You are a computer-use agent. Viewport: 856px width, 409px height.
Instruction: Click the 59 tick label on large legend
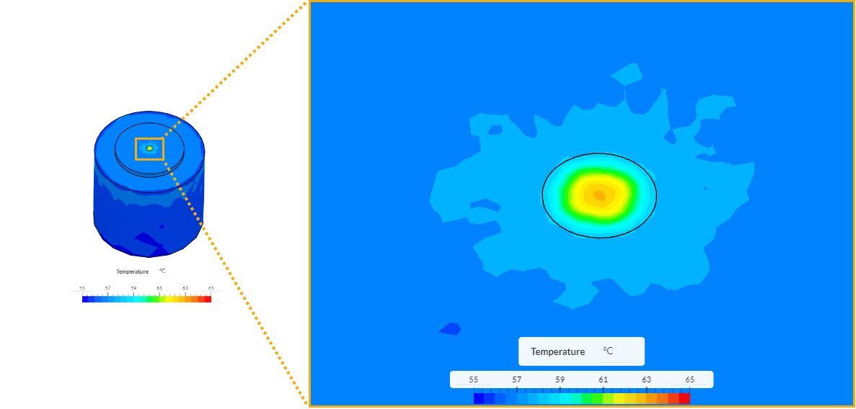[x=560, y=379]
